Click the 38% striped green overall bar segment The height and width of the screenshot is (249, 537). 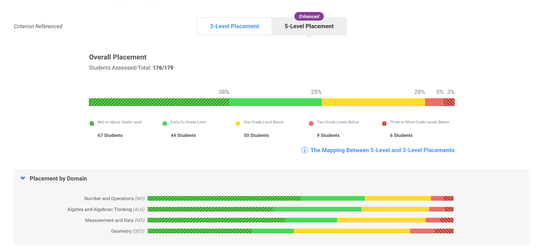[x=159, y=102]
